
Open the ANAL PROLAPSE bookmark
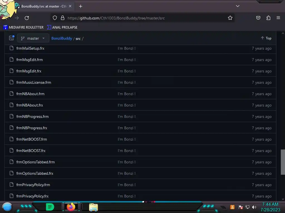click(62, 27)
